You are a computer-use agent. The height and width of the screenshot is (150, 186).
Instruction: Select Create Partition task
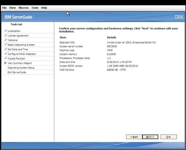[x=16, y=59]
